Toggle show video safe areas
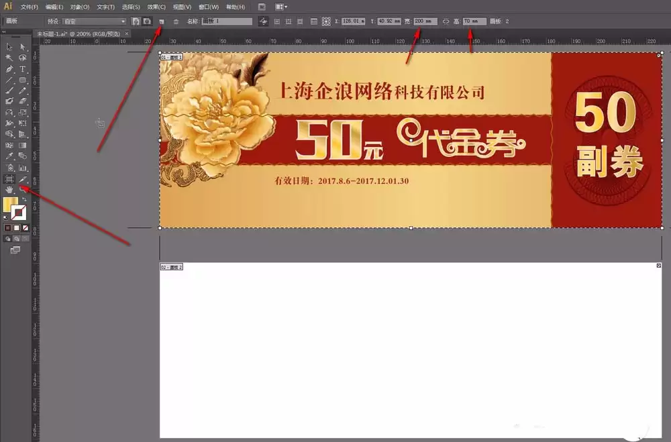 click(300, 21)
